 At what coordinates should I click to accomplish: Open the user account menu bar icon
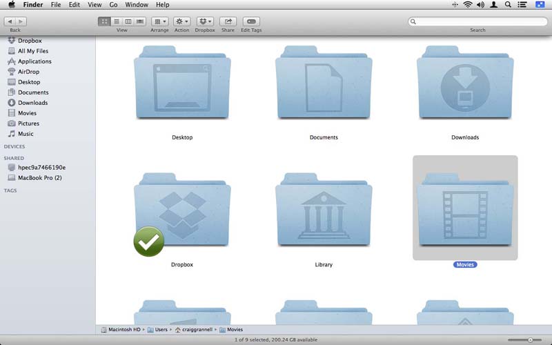tap(494, 5)
